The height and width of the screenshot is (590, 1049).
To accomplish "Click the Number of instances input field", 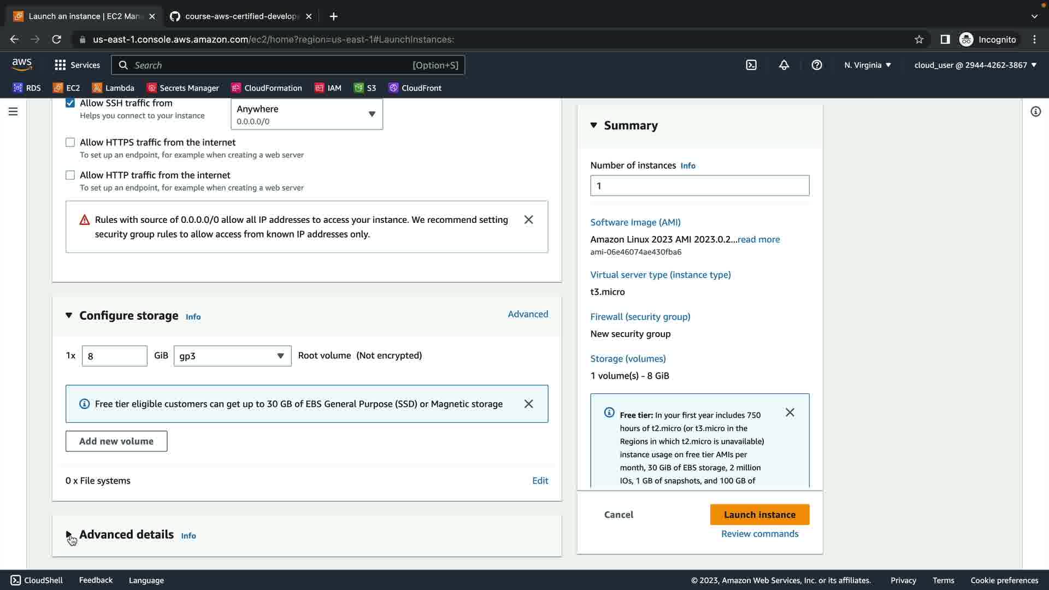I will point(699,186).
